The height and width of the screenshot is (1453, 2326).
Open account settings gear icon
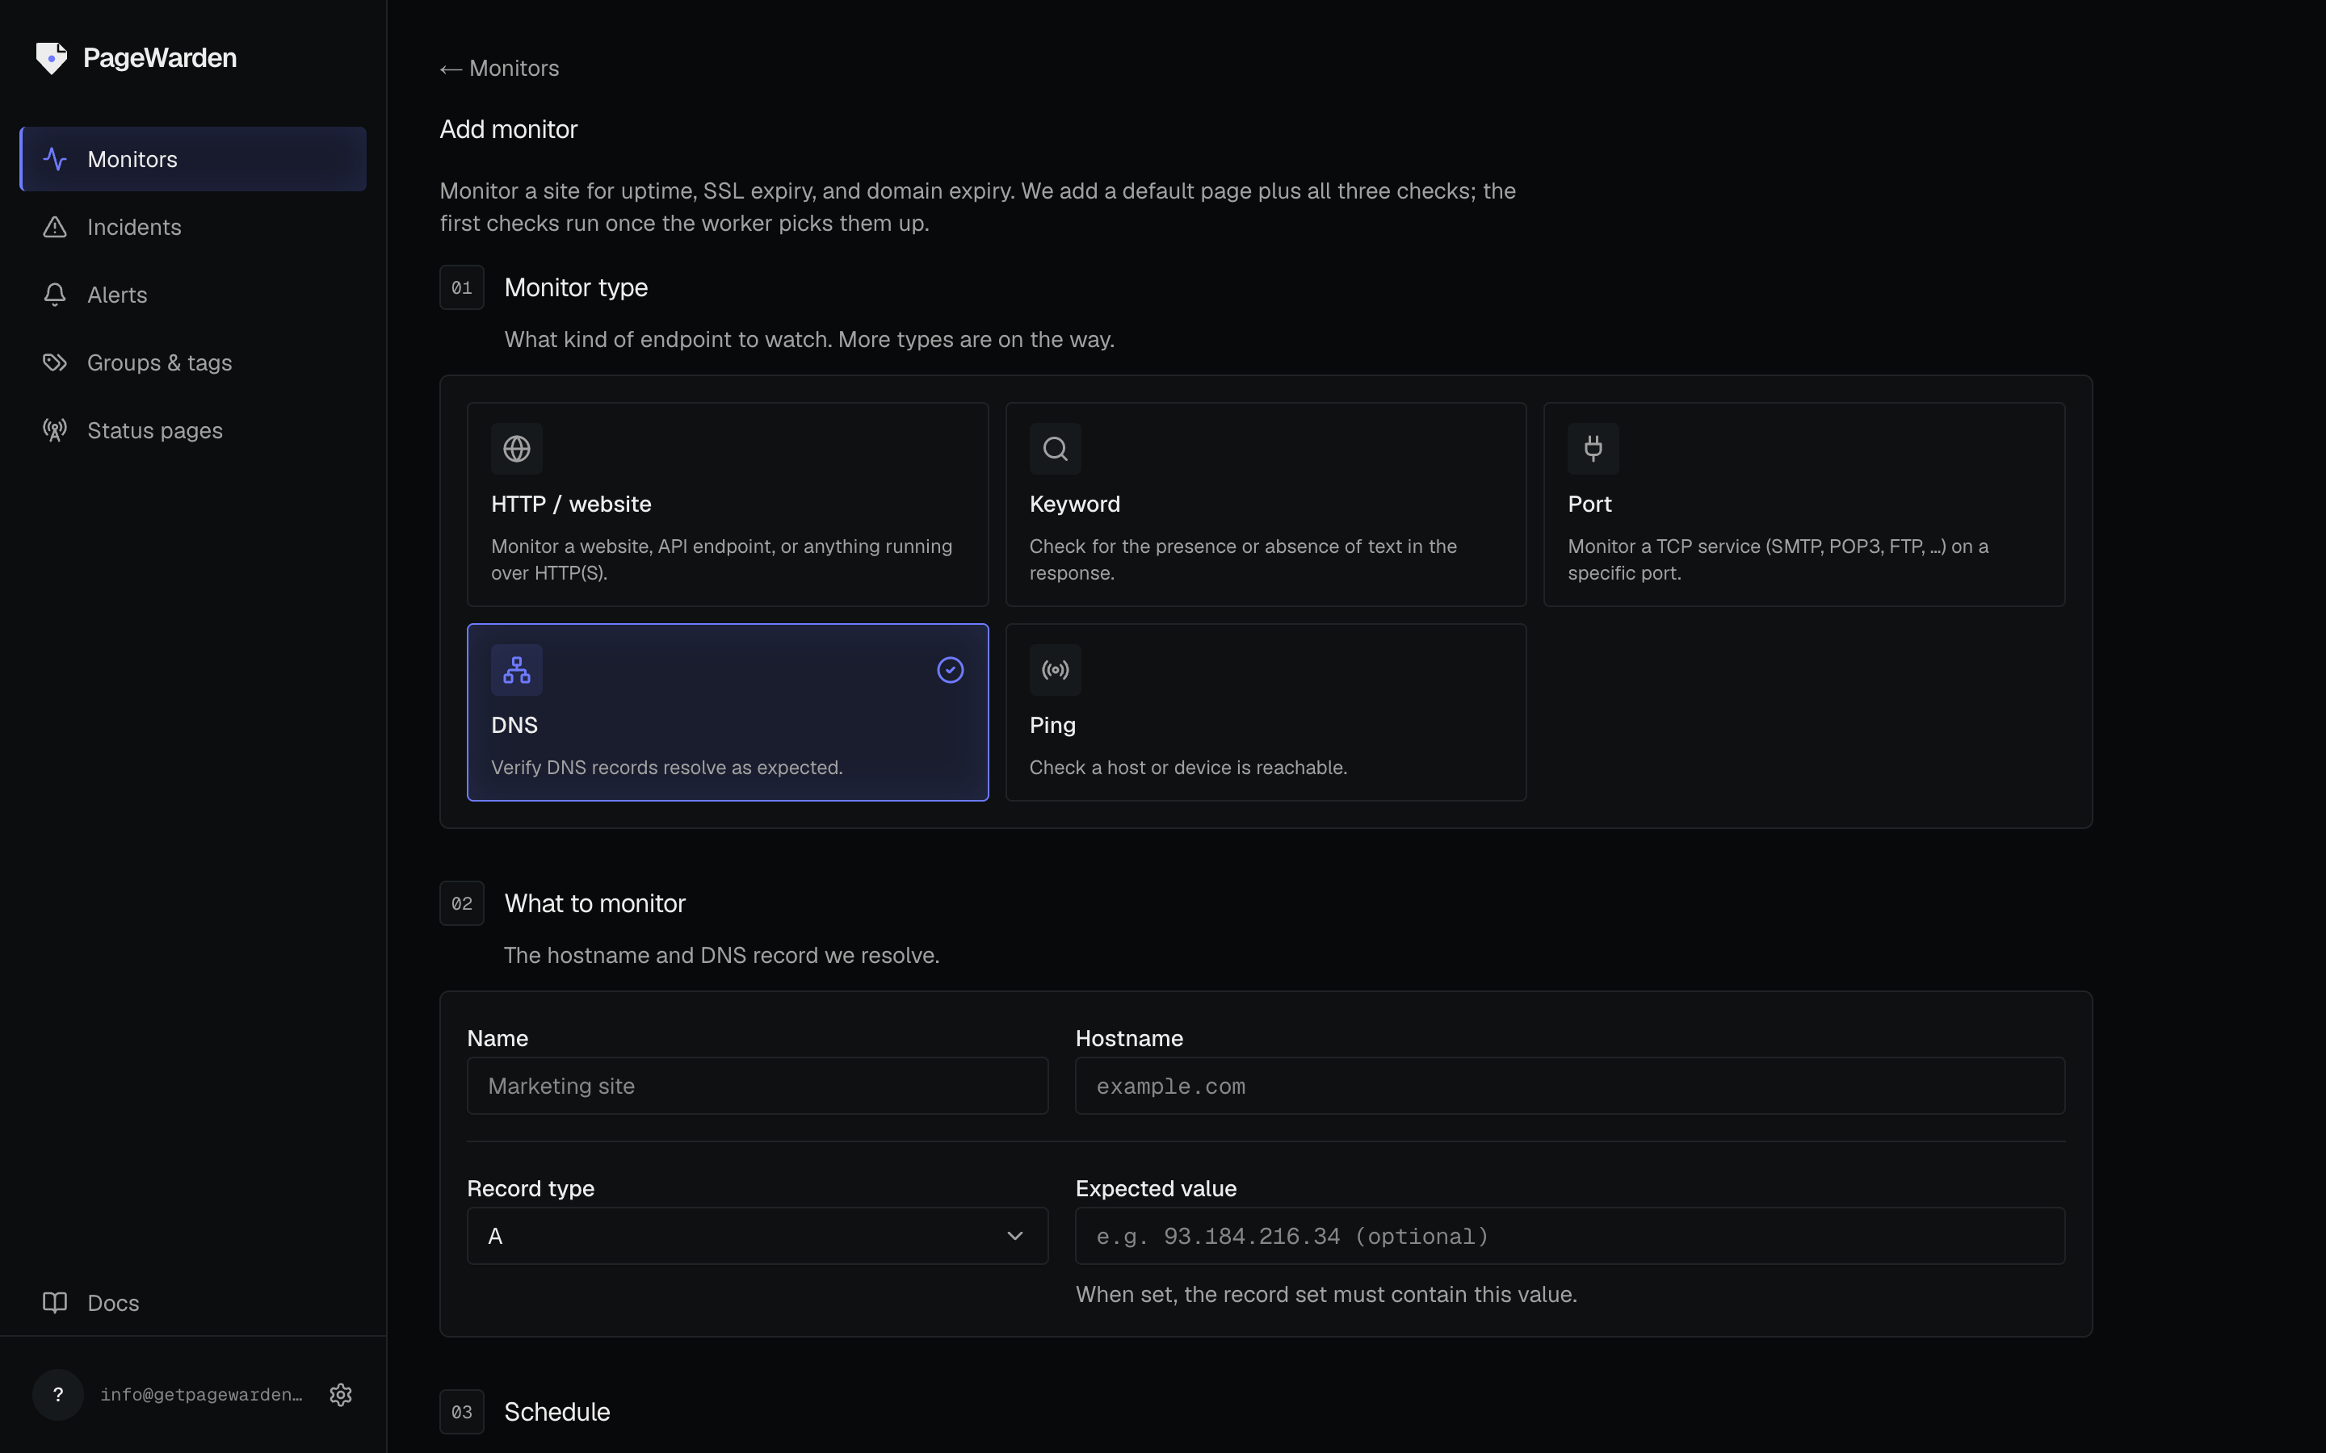click(x=340, y=1394)
